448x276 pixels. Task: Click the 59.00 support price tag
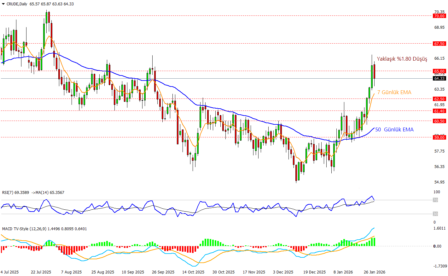tap(439, 138)
